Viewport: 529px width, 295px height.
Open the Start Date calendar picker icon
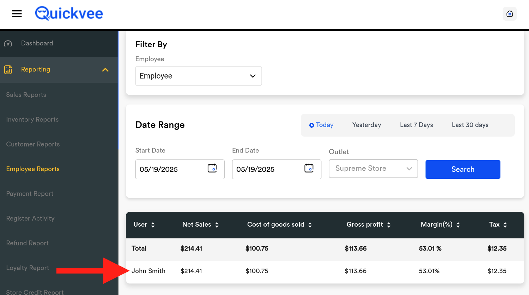pos(212,168)
